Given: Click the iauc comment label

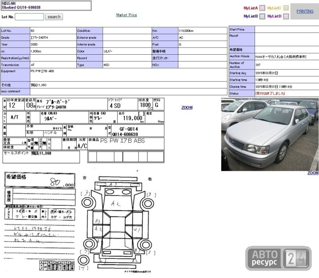Looking at the screenshot, I should pyautogui.click(x=10, y=91).
